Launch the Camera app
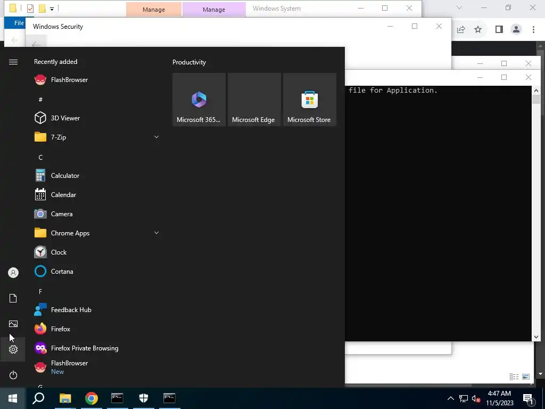 (96, 214)
